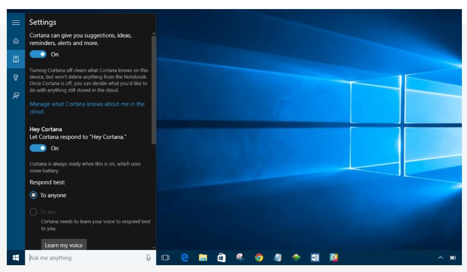
Task: Click the microphone icon in search box
Action: [148, 258]
